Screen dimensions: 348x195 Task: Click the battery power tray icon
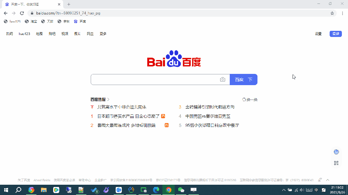click(290, 190)
